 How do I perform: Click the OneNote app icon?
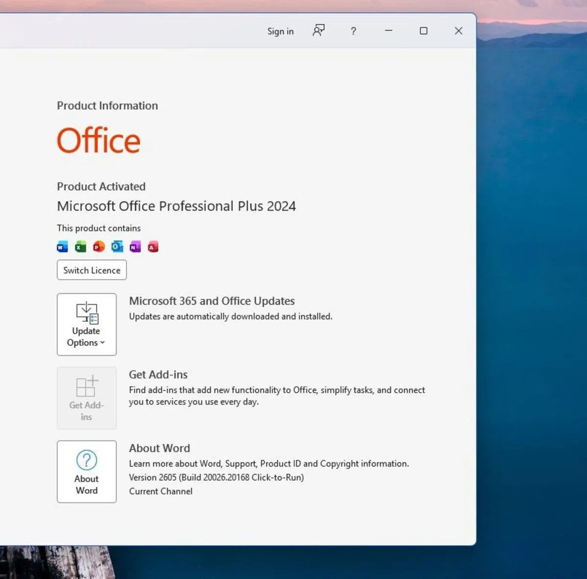pyautogui.click(x=135, y=247)
